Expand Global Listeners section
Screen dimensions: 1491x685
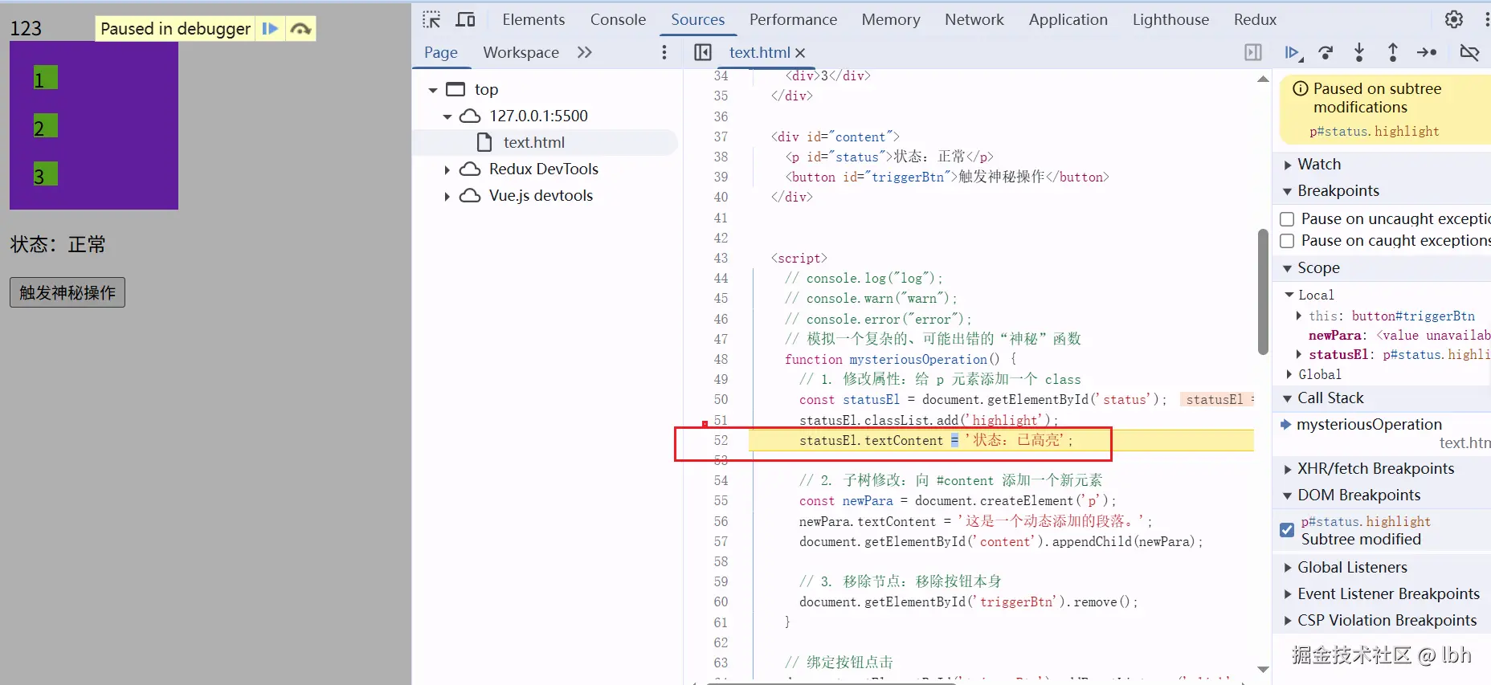1288,568
